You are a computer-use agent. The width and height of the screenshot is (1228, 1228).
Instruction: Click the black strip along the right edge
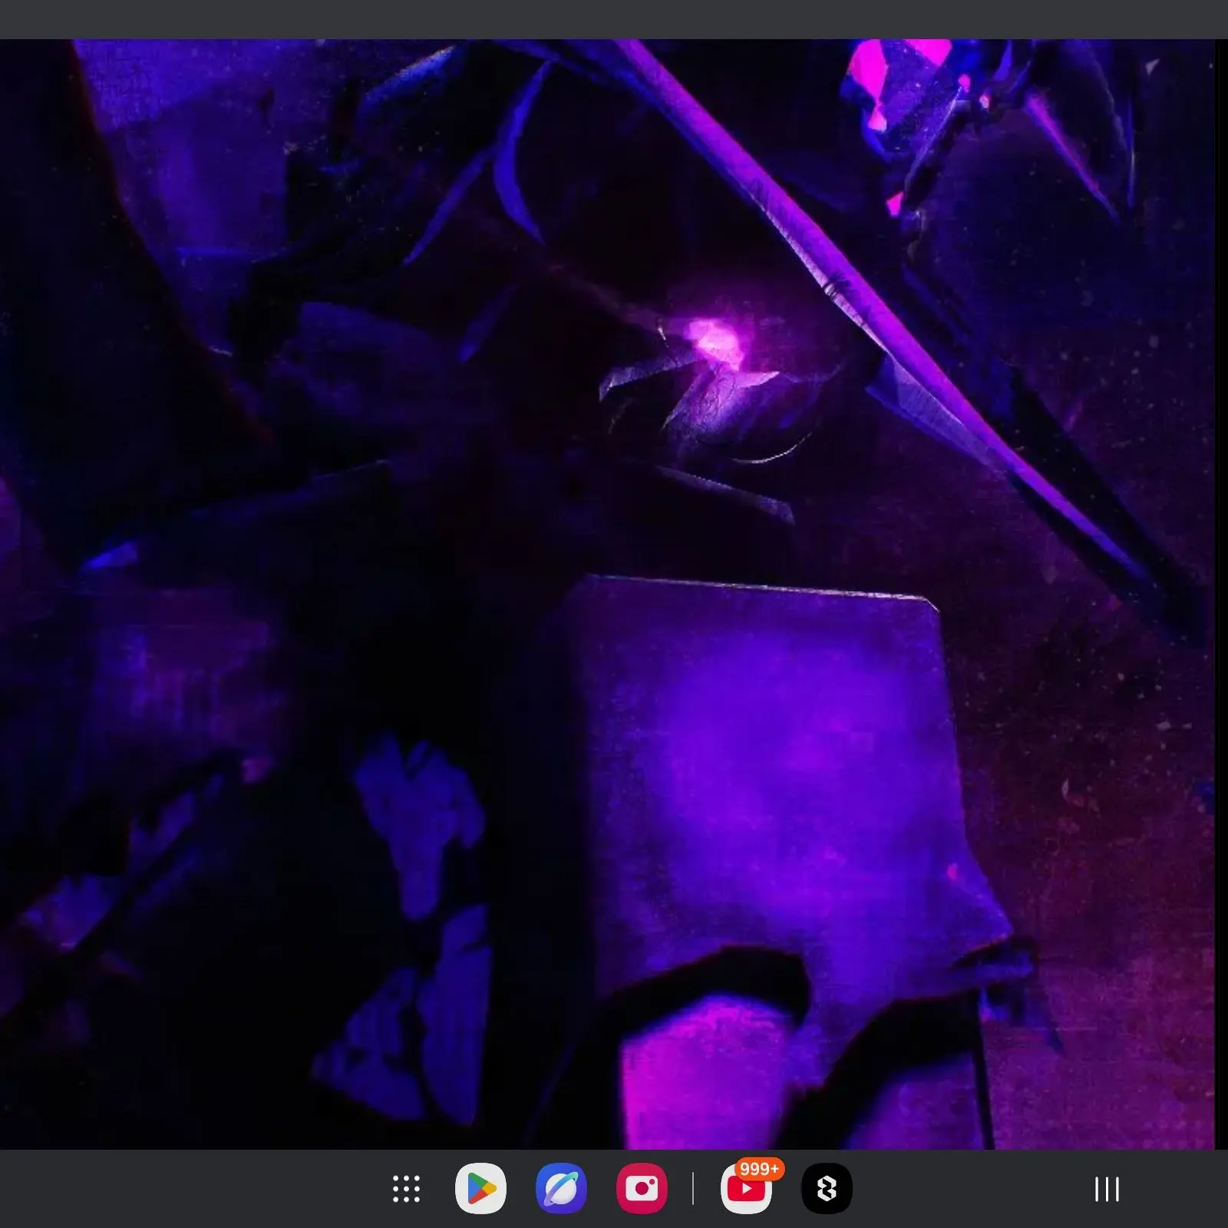coord(1221,595)
